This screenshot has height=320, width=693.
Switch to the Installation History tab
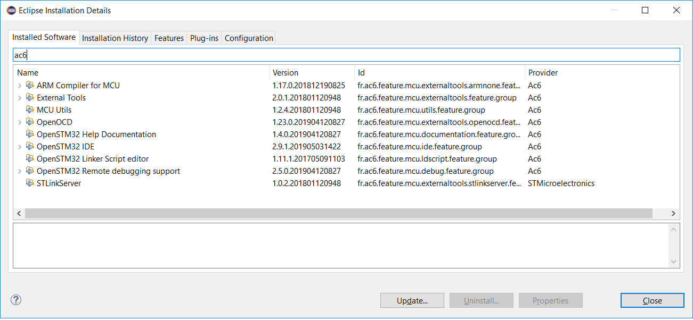(115, 38)
